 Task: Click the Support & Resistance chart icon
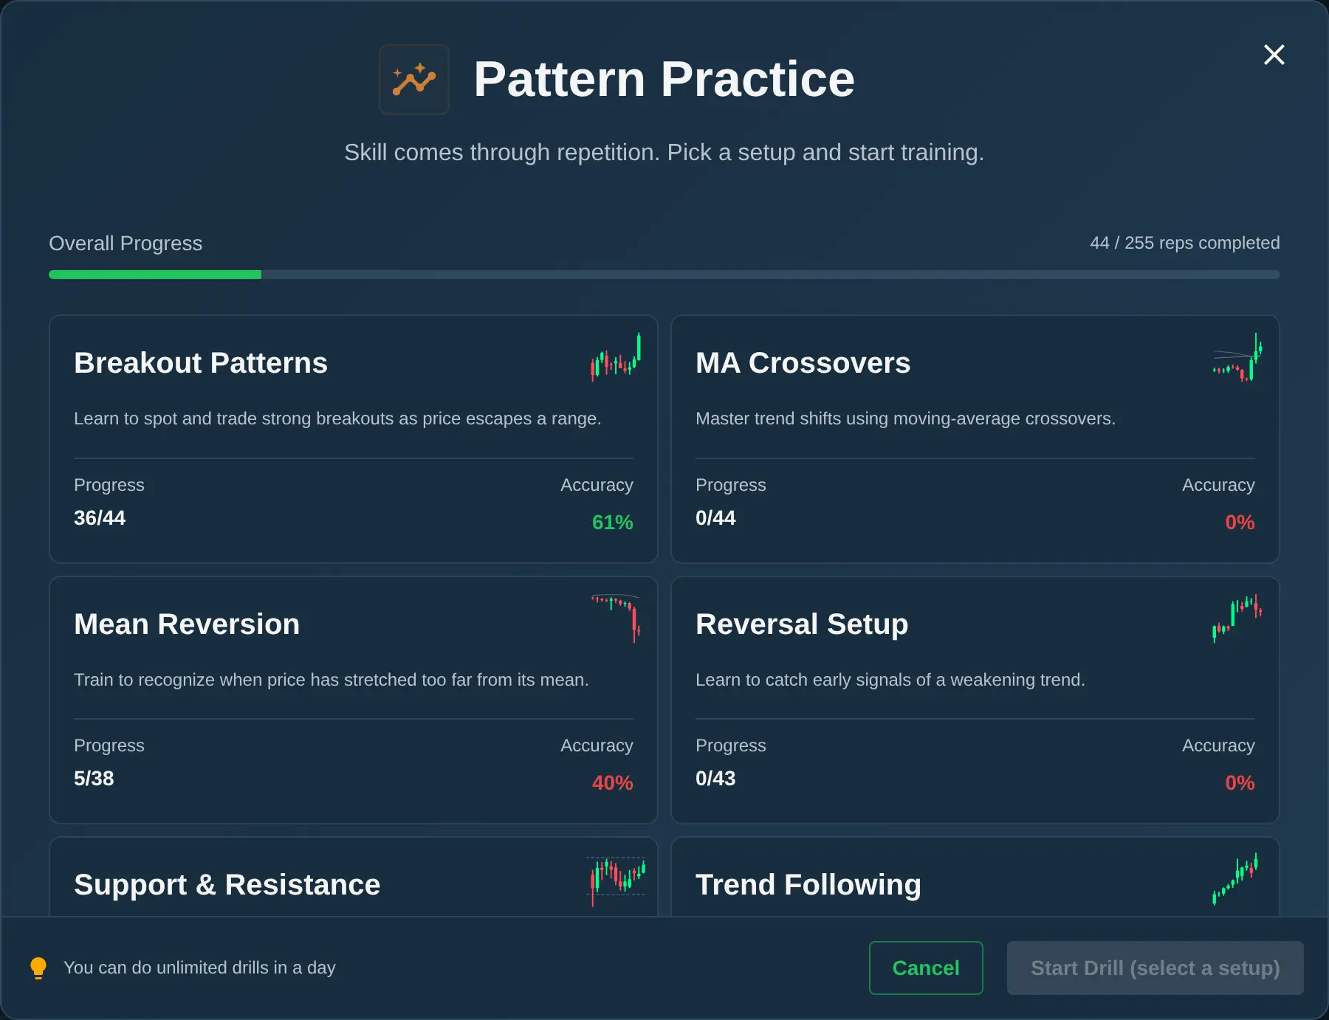click(x=616, y=881)
